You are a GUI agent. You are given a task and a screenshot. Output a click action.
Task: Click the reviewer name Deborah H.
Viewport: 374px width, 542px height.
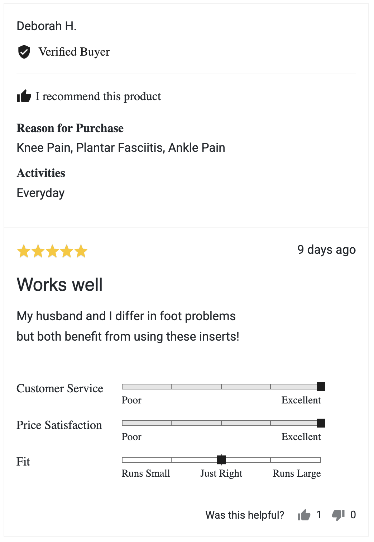(47, 26)
